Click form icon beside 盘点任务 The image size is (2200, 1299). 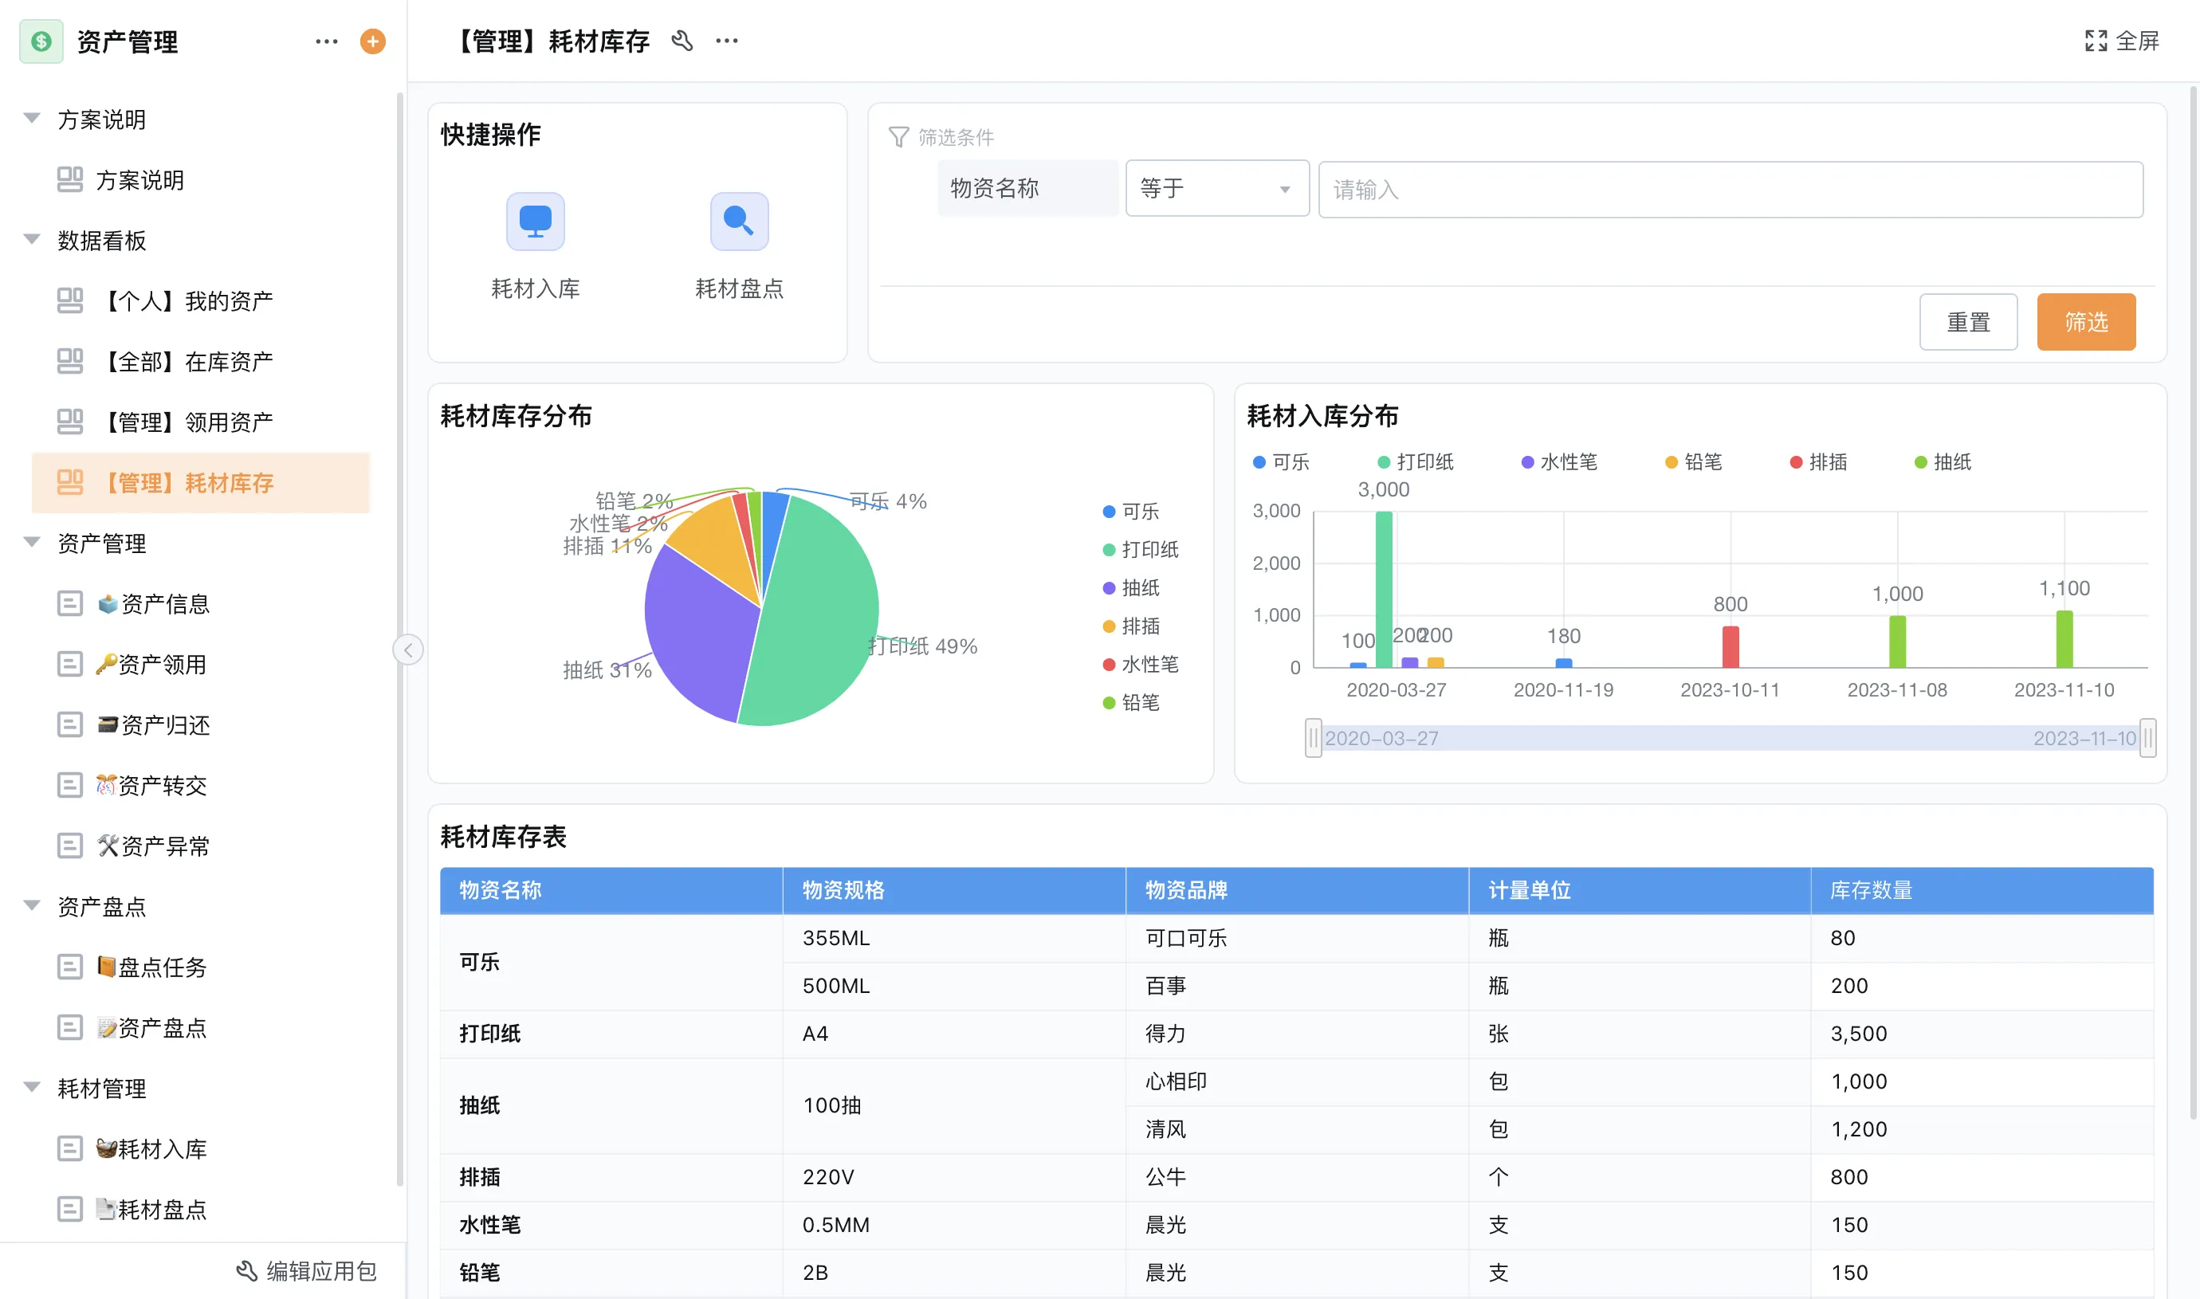point(70,967)
